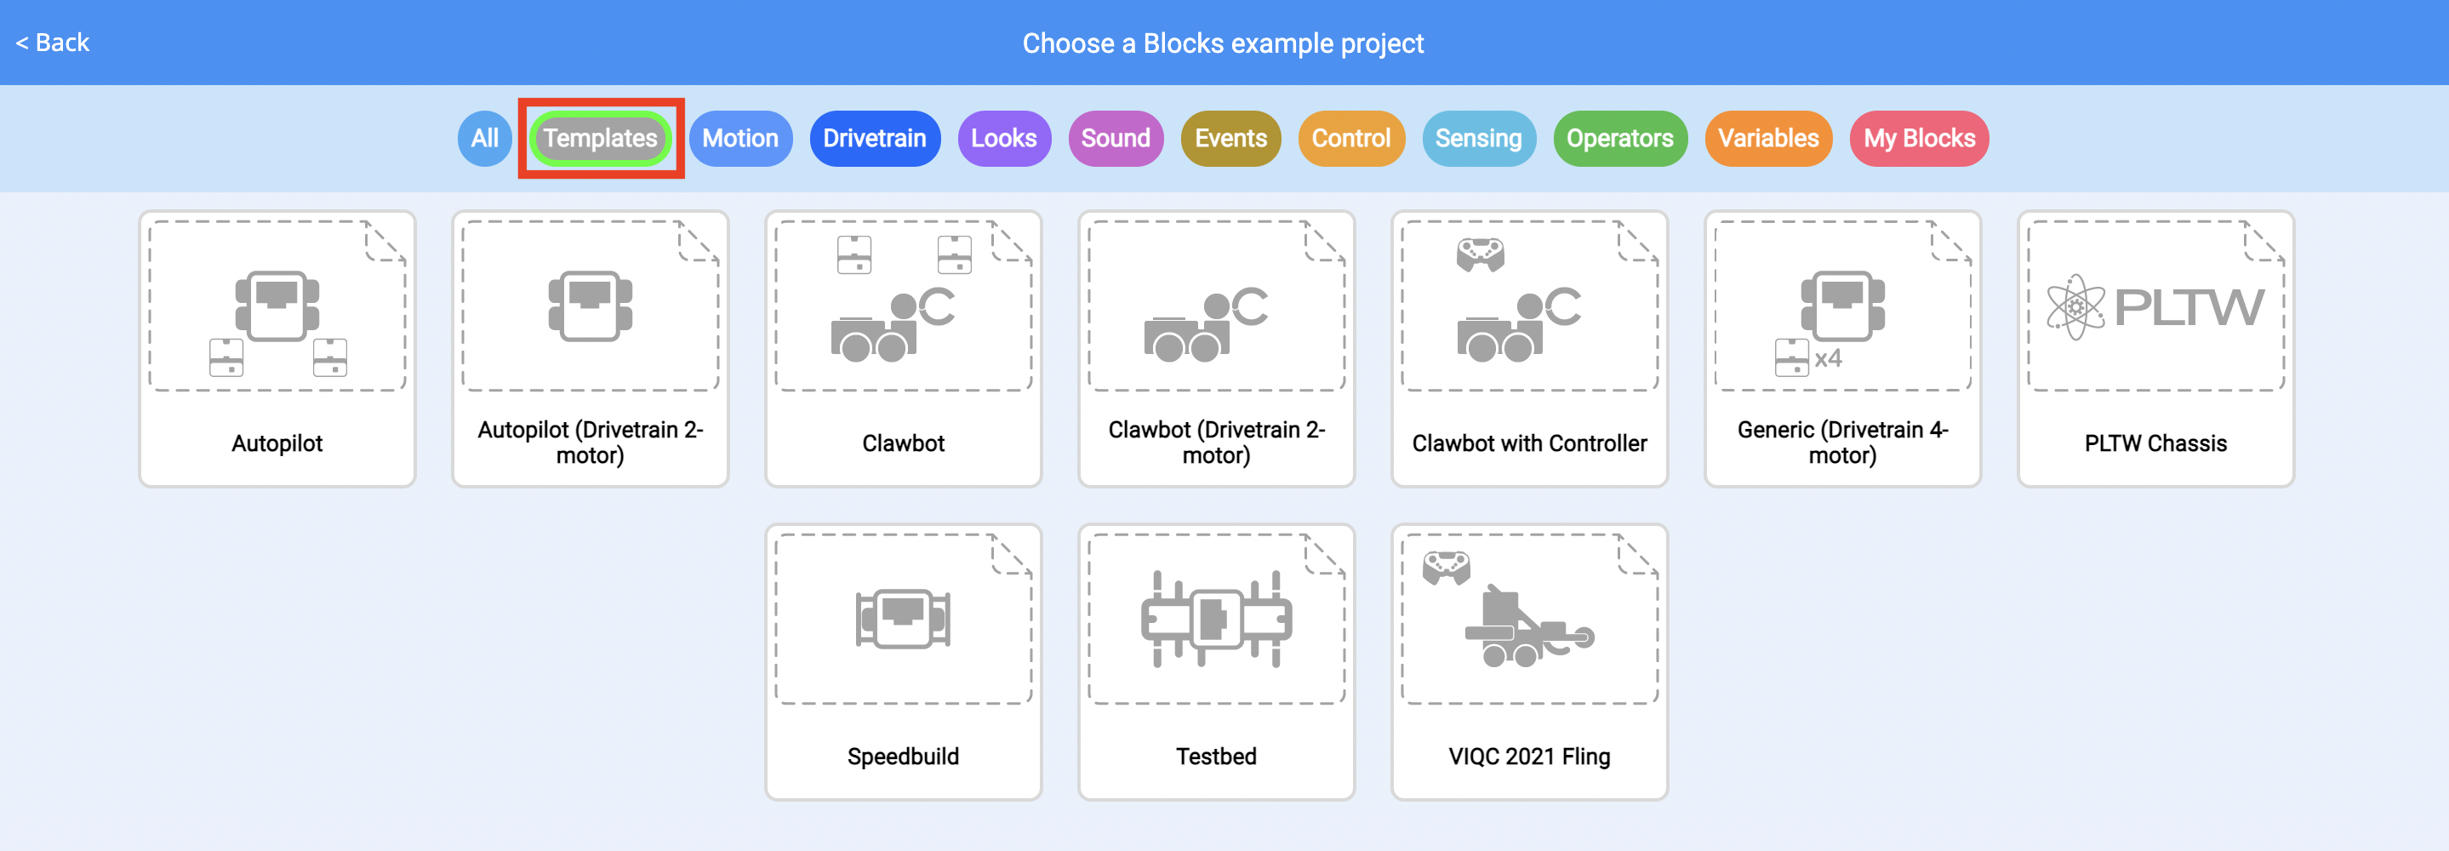Open the Clawbot (Drivetrain 2-motor) template
The width and height of the screenshot is (2449, 851).
pos(1216,349)
